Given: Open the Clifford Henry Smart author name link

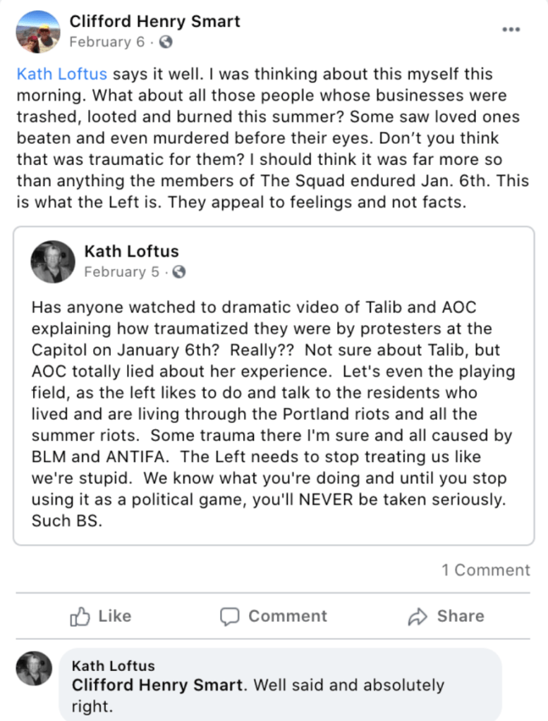Looking at the screenshot, I should coord(154,21).
